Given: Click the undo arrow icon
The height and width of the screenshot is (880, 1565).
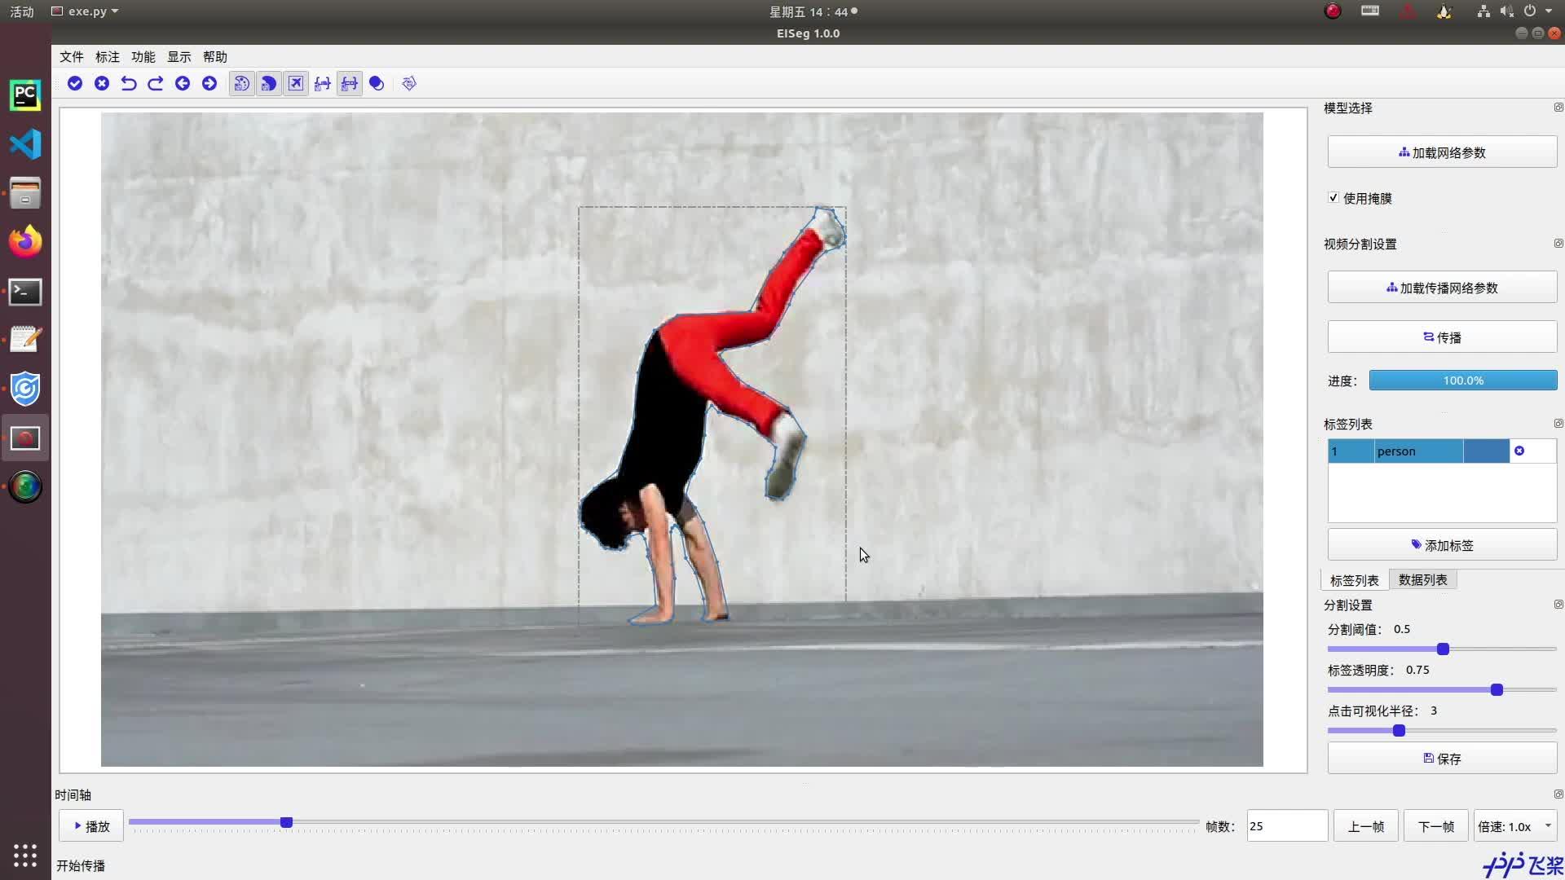Looking at the screenshot, I should (x=129, y=83).
